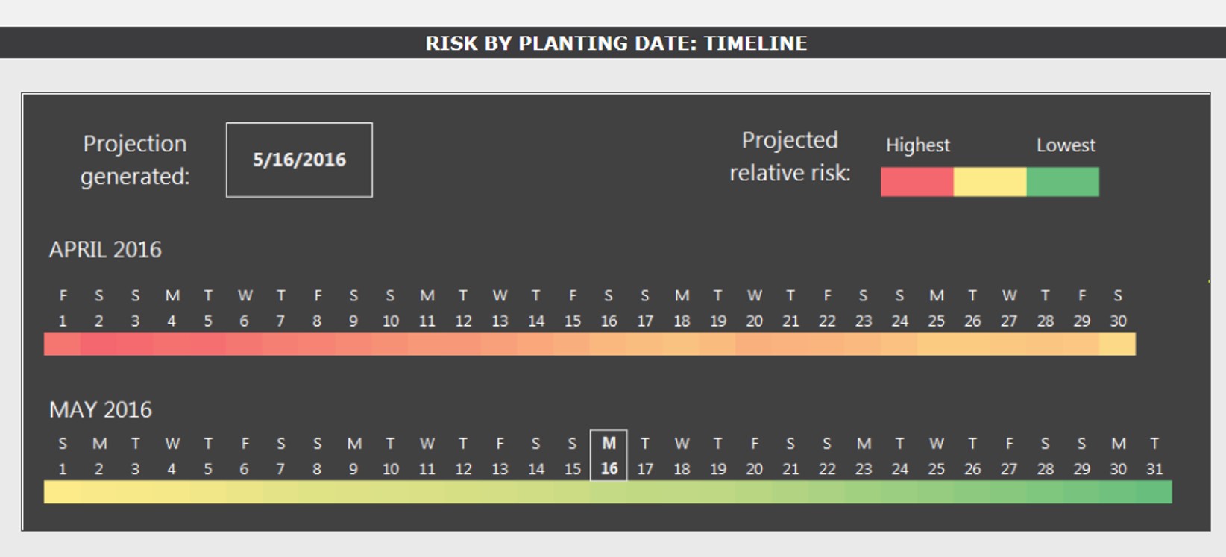Select April 1 on the timeline
This screenshot has width=1226, height=557.
point(63,308)
